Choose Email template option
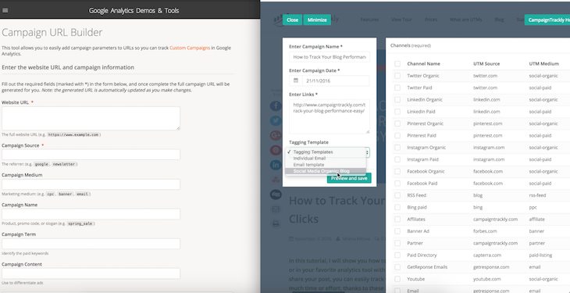The height and width of the screenshot is (293, 570). 325,165
